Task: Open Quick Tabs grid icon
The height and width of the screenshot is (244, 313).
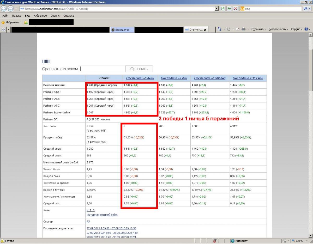Action: coord(4,30)
